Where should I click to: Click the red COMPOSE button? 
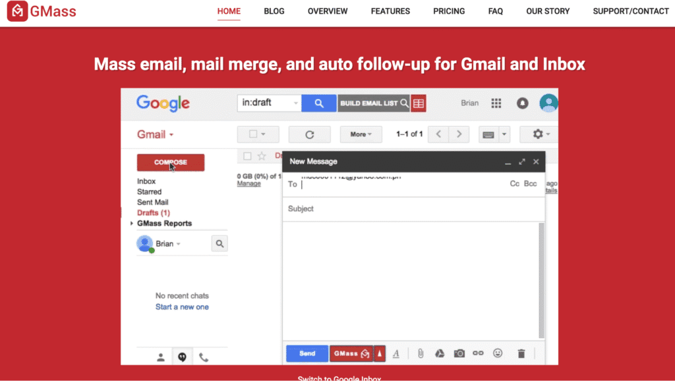pos(170,162)
